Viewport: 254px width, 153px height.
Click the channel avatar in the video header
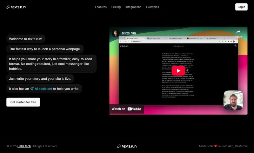(116, 33)
